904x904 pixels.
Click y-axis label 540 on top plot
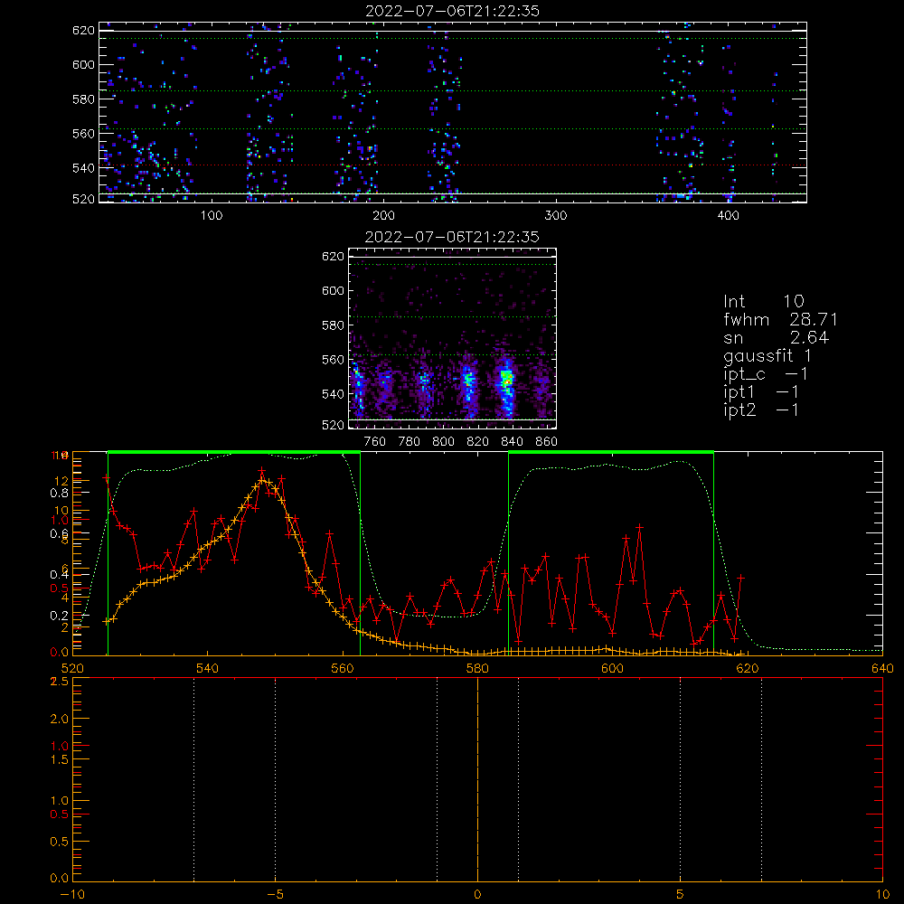pos(83,168)
